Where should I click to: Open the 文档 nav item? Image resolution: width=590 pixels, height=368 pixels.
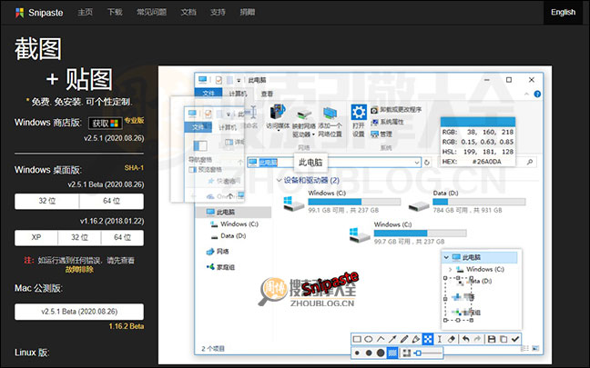point(188,12)
